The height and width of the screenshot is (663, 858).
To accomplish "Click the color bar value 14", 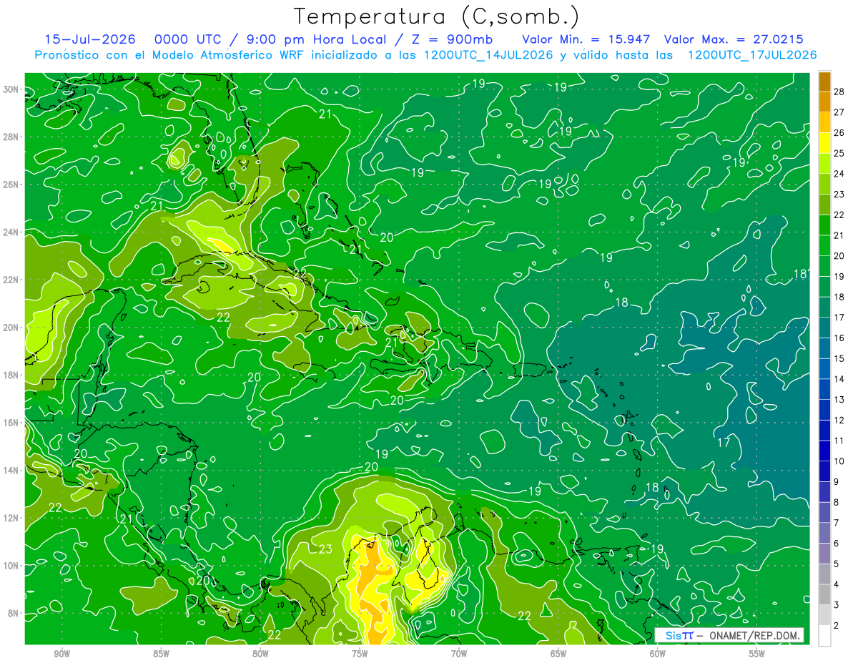I will [839, 379].
